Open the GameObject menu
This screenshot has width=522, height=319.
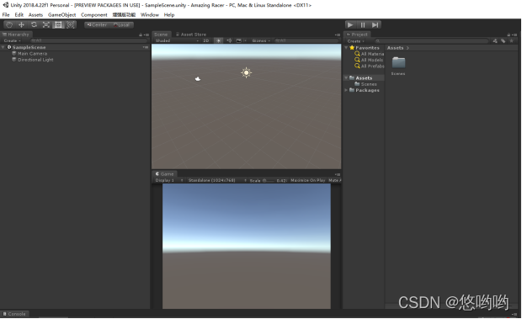[62, 14]
